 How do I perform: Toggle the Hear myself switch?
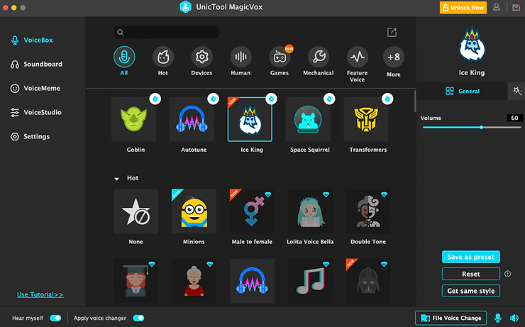[55, 318]
